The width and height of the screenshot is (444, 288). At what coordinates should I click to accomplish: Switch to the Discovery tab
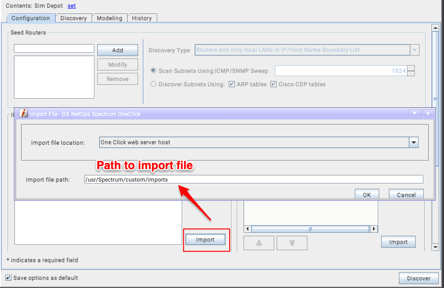tap(73, 18)
